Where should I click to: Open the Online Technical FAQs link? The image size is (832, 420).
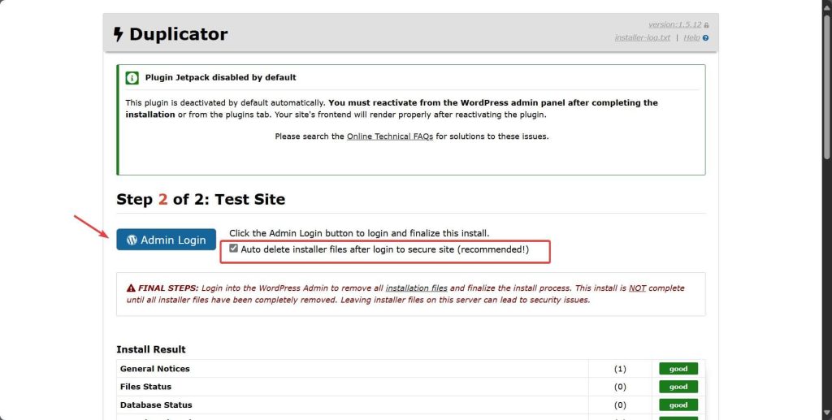(390, 136)
